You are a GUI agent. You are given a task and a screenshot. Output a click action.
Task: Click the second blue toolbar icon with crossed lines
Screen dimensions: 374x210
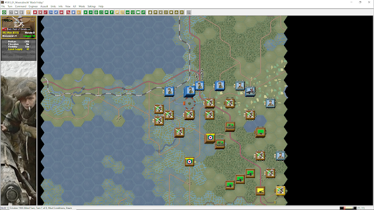pyautogui.click(x=56, y=12)
